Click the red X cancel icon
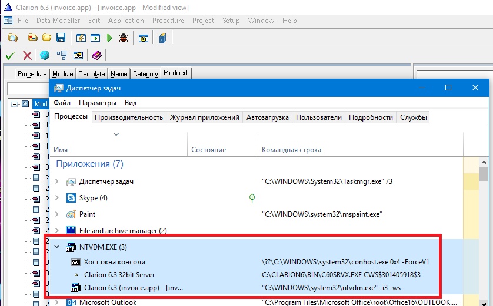Image resolution: width=493 pixels, height=306 pixels. pos(27,56)
